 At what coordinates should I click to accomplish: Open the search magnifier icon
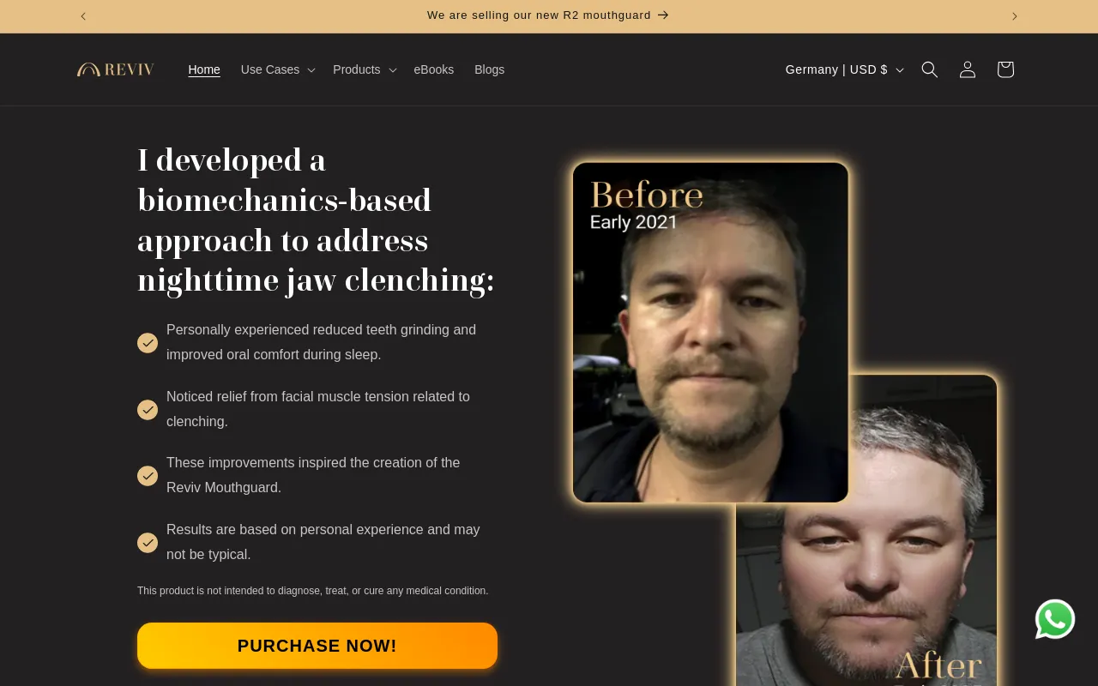click(929, 69)
